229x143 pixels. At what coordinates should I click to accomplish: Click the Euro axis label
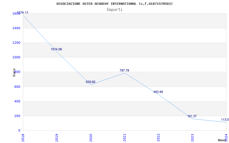coord(14,72)
